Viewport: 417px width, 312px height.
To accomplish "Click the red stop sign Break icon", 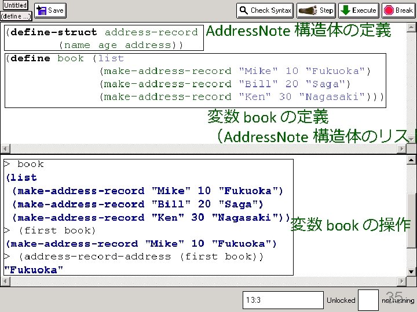I will tap(389, 10).
